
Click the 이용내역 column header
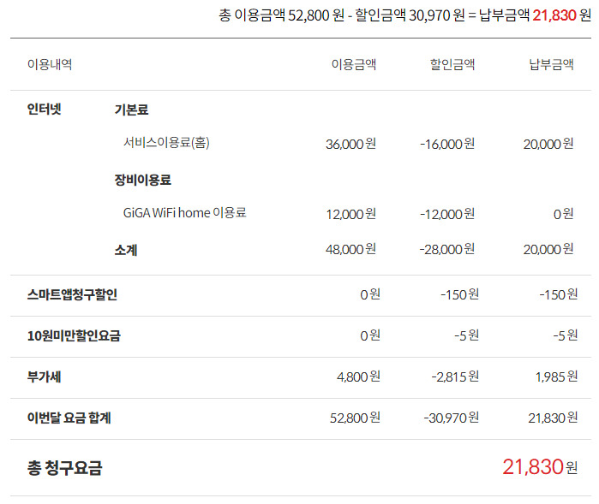point(50,65)
